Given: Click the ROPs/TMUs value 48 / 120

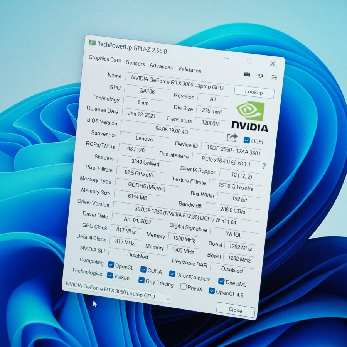Looking at the screenshot, I should point(136,149).
